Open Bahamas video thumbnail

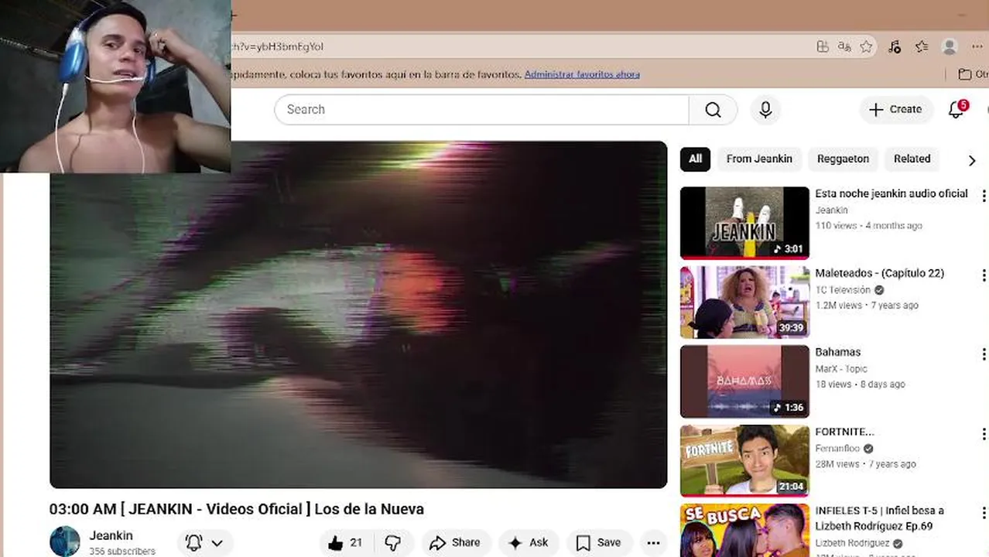[x=744, y=381]
